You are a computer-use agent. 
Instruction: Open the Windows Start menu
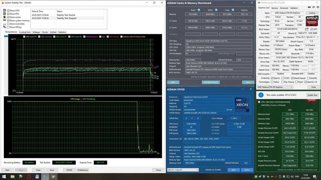(x=4, y=176)
